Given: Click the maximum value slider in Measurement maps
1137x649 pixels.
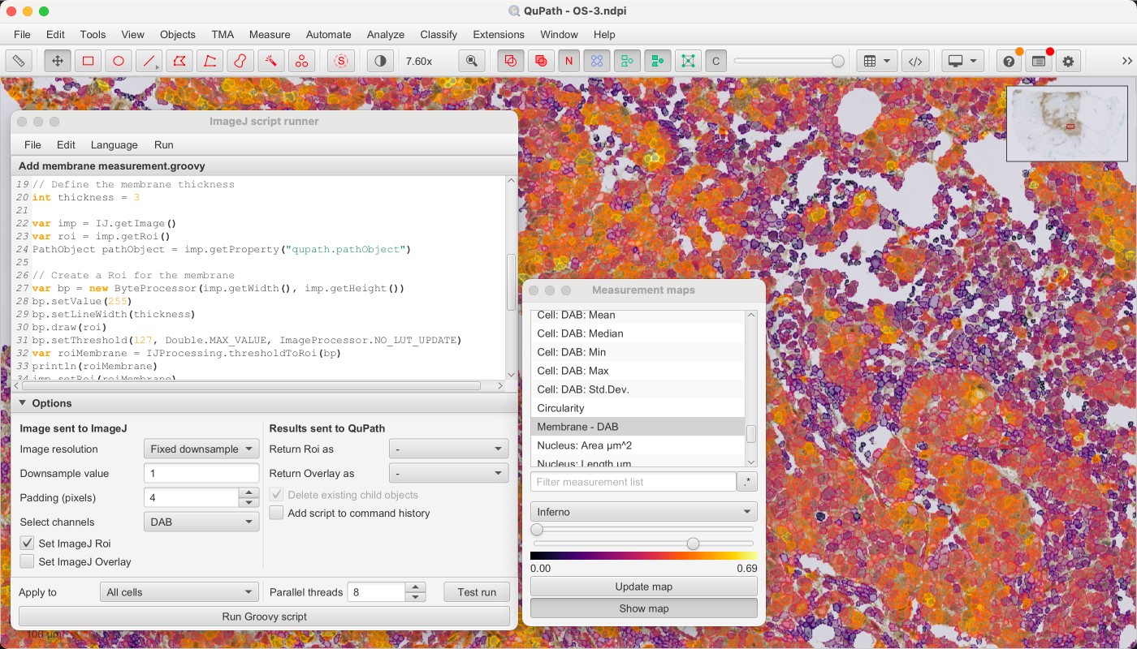Looking at the screenshot, I should [x=693, y=544].
